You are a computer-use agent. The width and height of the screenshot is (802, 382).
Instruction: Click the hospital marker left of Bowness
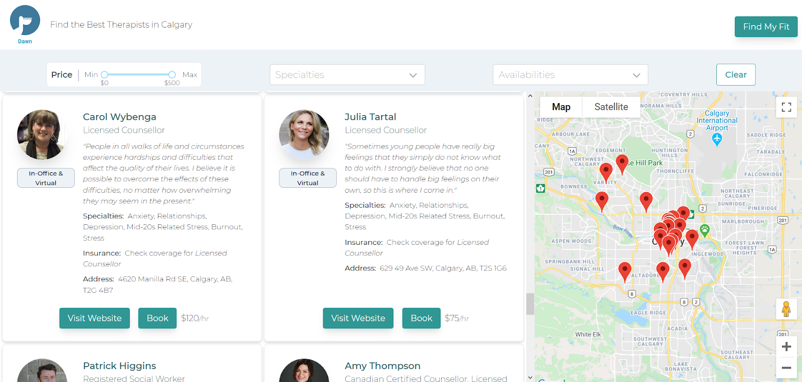[540, 188]
